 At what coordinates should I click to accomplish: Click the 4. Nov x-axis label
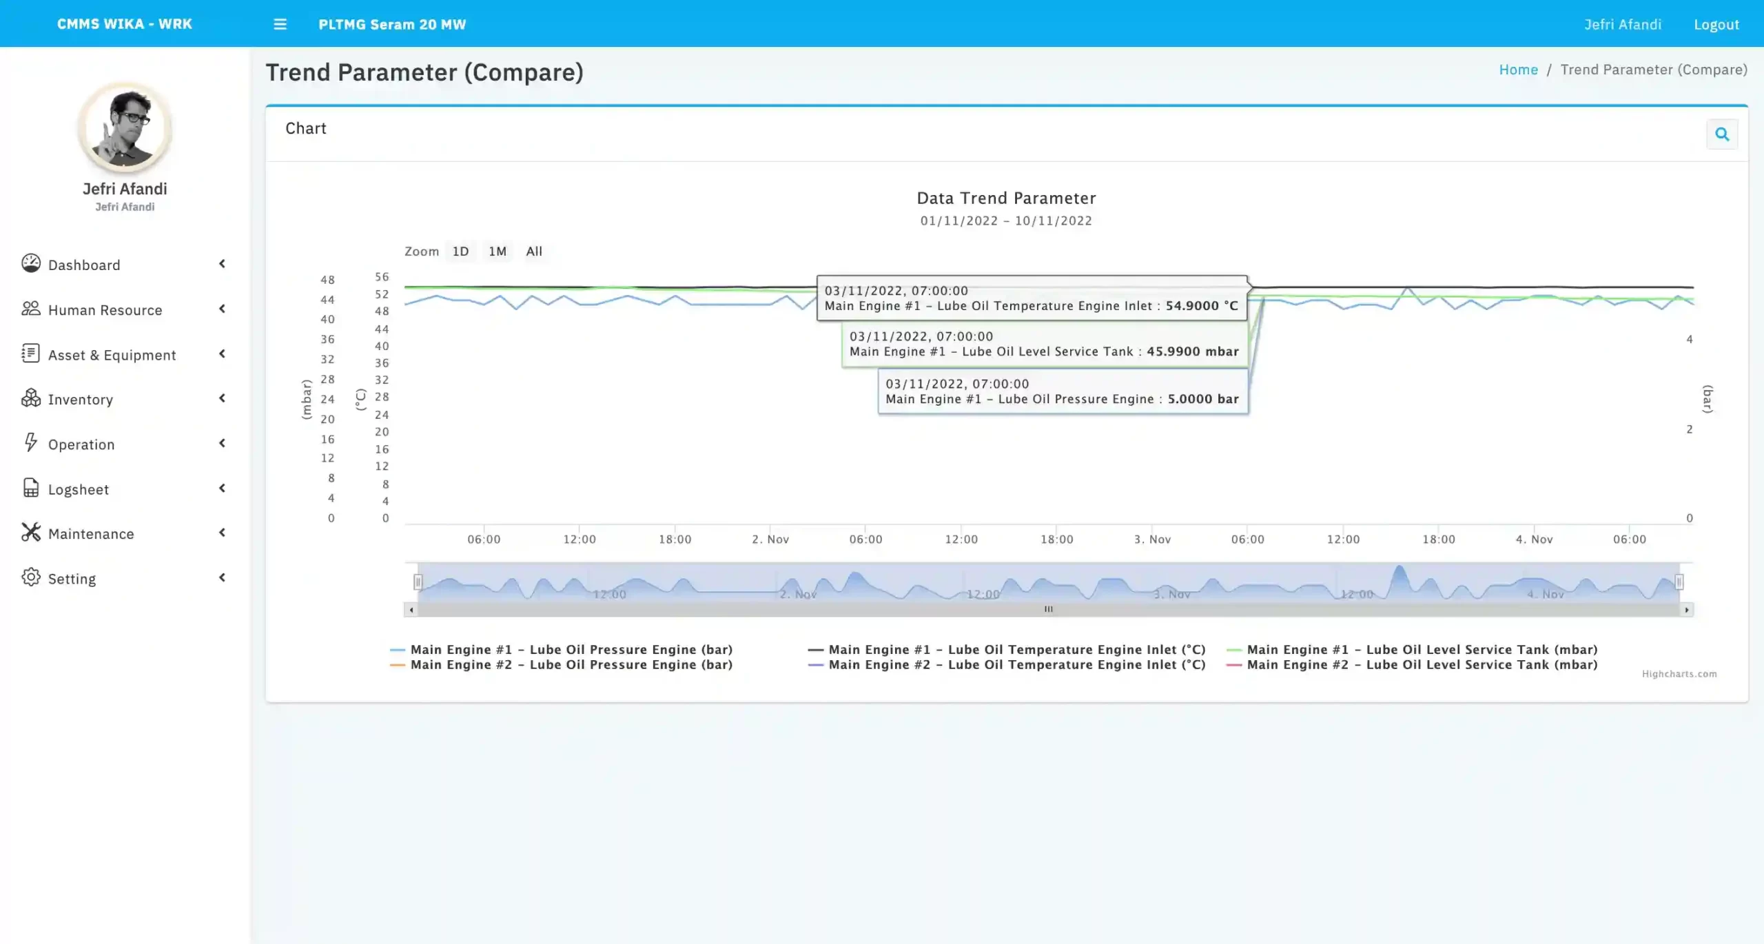point(1534,540)
